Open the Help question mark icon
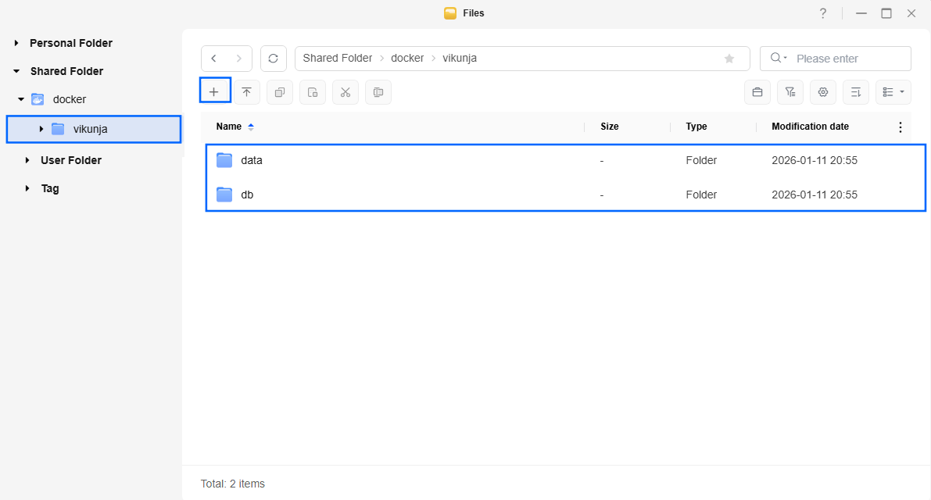 click(822, 13)
